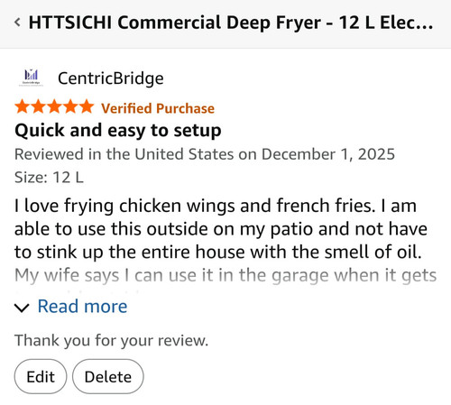The height and width of the screenshot is (405, 451).
Task: Click the second orange rating star
Action: click(x=38, y=106)
